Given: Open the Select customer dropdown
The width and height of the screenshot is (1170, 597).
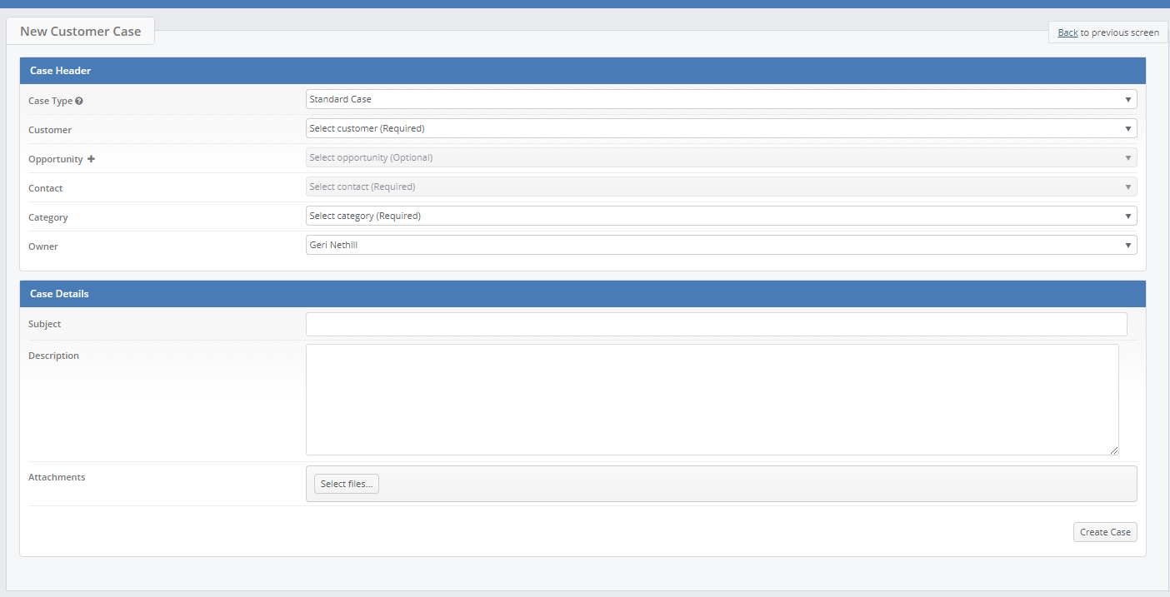Looking at the screenshot, I should point(721,128).
